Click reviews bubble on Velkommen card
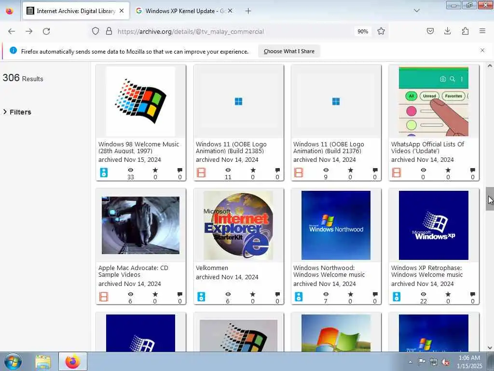This screenshot has height=371, width=494. (277, 294)
